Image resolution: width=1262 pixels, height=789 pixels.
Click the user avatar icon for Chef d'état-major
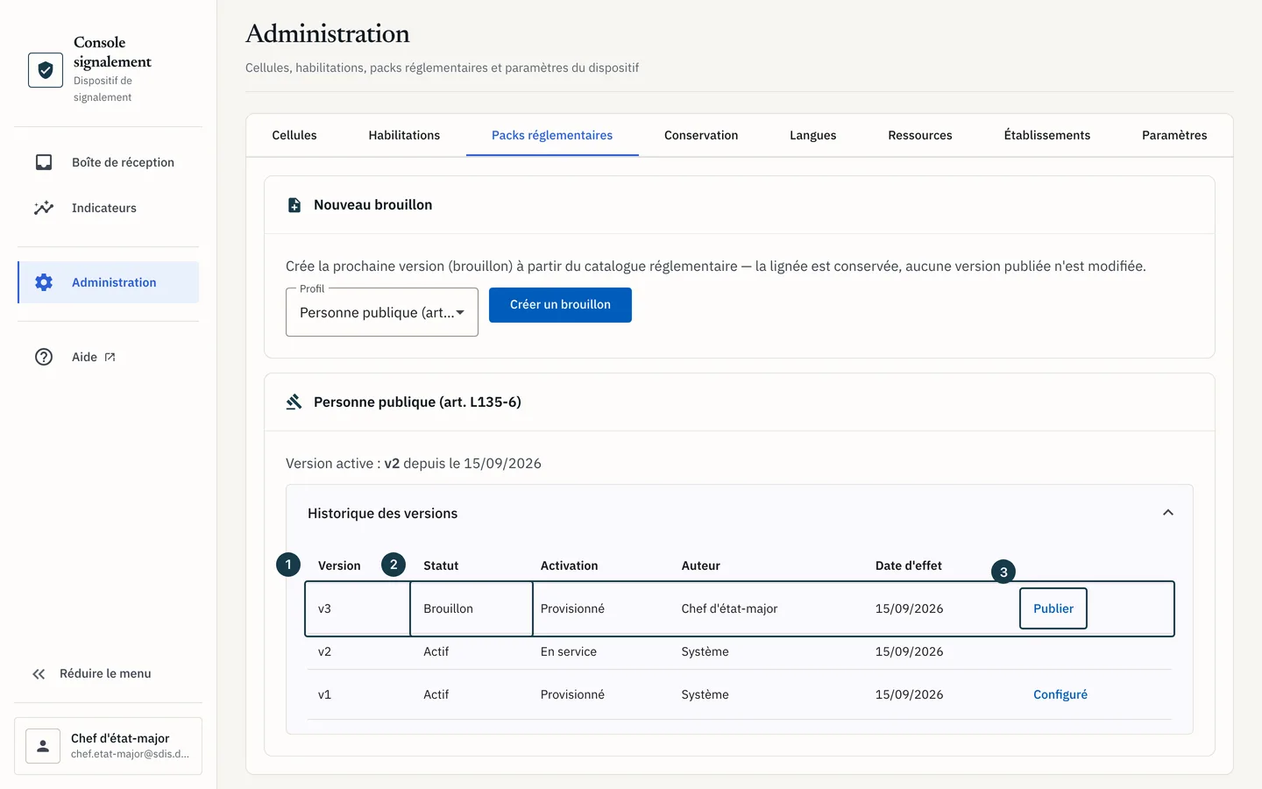(43, 746)
